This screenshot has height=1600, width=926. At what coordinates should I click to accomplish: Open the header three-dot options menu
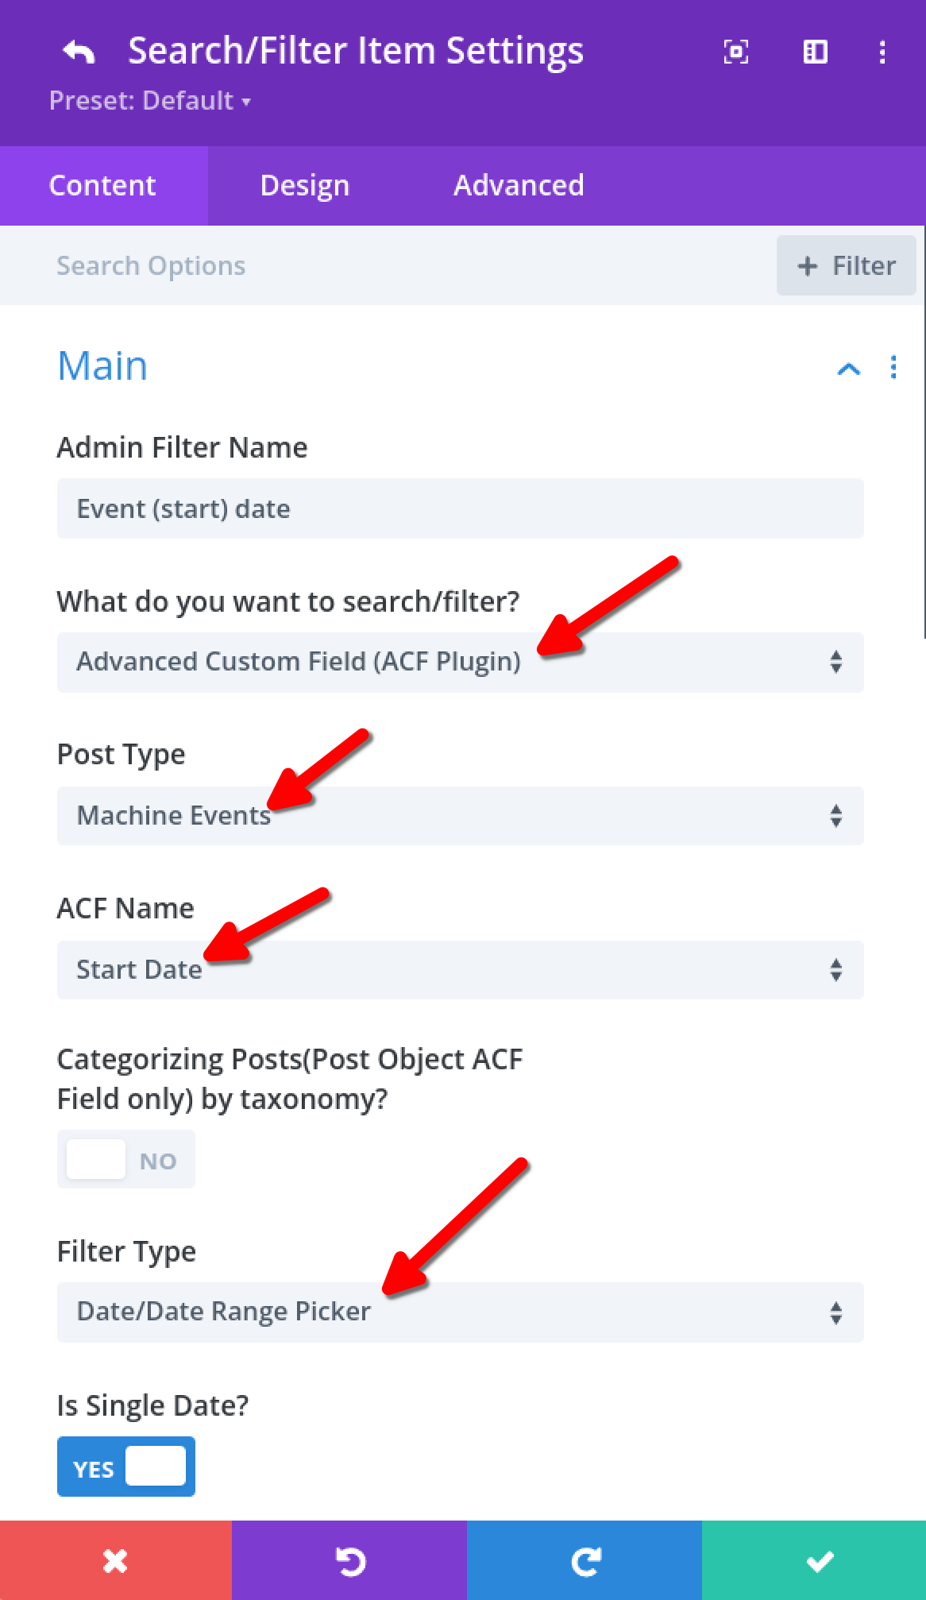click(x=882, y=52)
